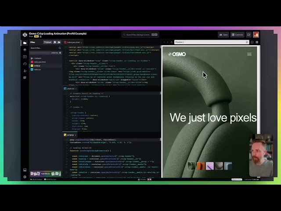Select the orange thumbnail
This screenshot has width=281, height=211.
(x=201, y=166)
